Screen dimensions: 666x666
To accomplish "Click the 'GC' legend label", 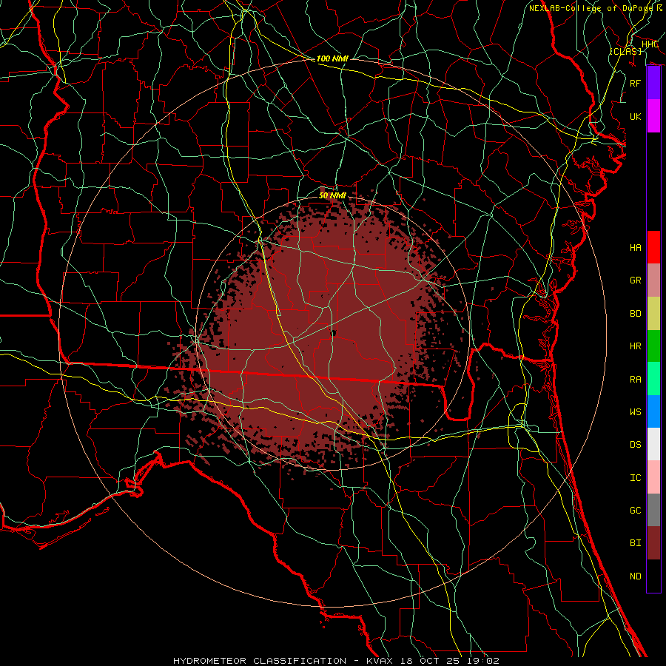I will pyautogui.click(x=635, y=511).
